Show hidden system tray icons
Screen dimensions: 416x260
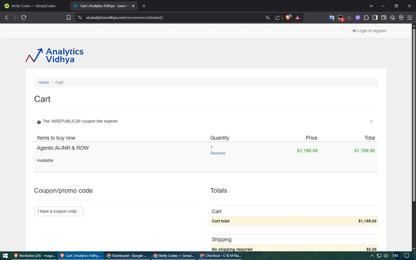[x=372, y=256]
